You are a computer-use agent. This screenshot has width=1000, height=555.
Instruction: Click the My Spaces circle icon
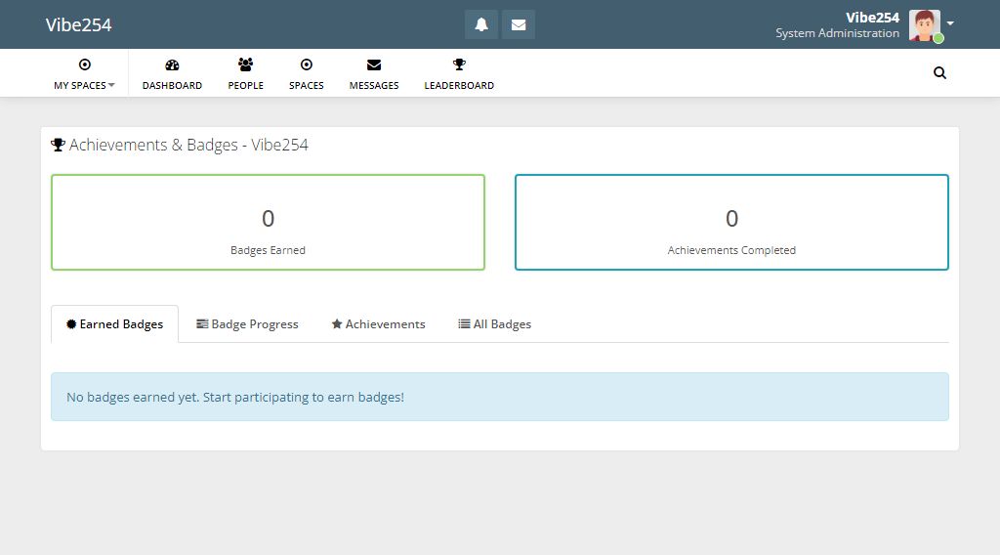[84, 64]
